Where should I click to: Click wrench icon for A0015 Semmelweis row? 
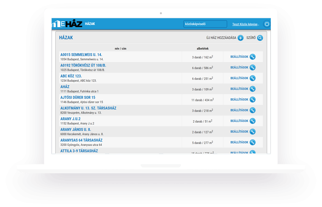pyautogui.click(x=253, y=57)
